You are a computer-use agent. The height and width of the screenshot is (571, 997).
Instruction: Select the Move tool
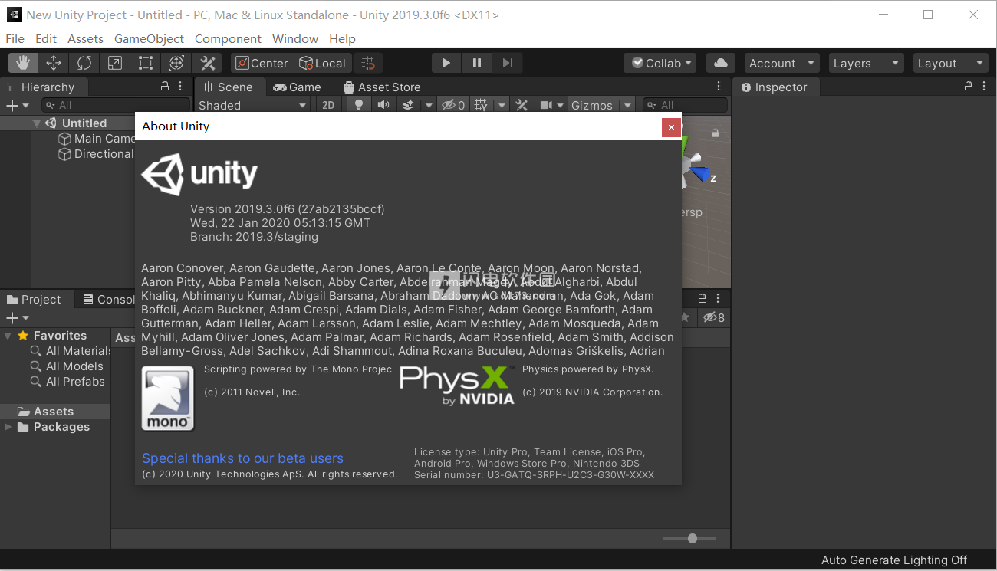pyautogui.click(x=54, y=63)
